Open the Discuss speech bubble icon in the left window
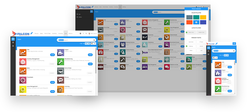The width and height of the screenshot is (247, 112). (x=61, y=80)
